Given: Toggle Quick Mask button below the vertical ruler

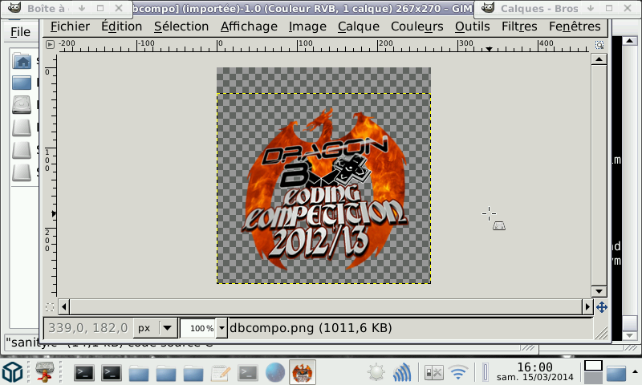Looking at the screenshot, I should 50,307.
